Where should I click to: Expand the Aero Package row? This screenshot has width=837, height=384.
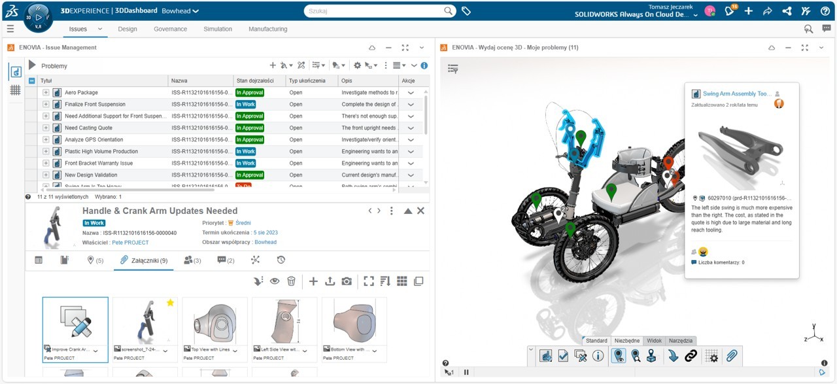pyautogui.click(x=46, y=92)
